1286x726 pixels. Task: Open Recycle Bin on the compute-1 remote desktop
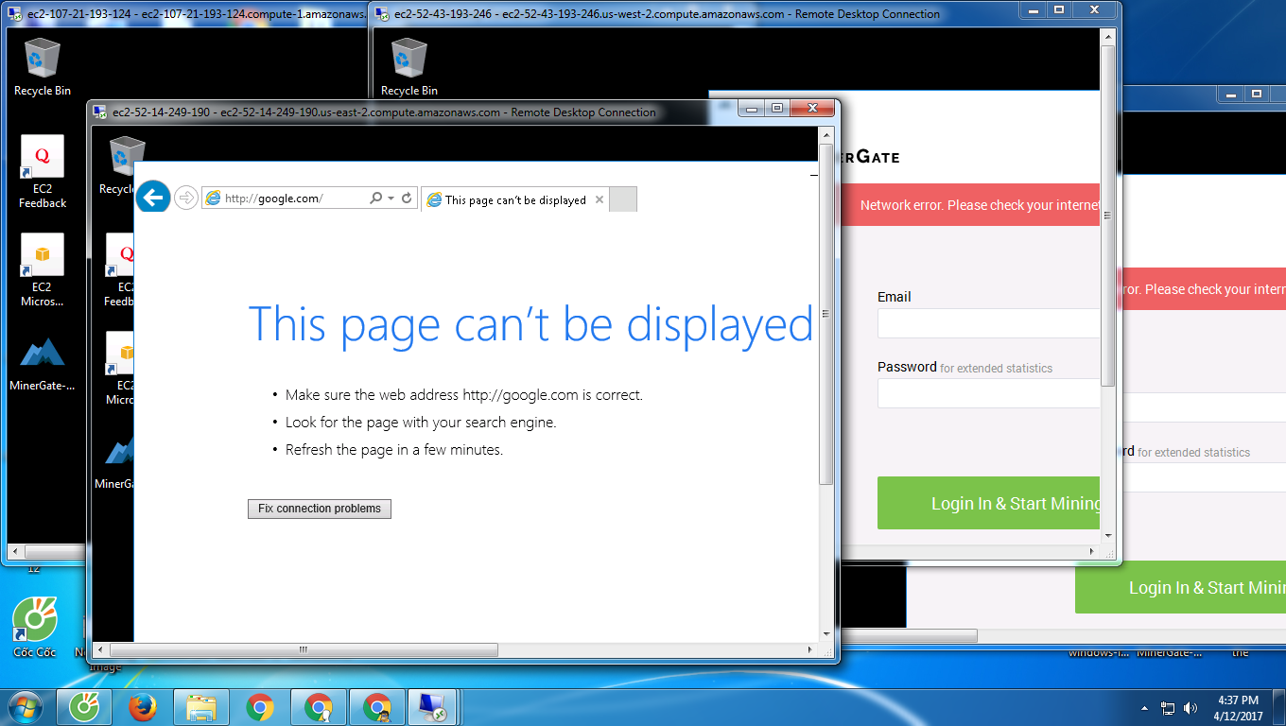[x=42, y=66]
